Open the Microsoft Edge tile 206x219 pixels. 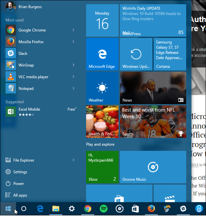pyautogui.click(x=102, y=54)
